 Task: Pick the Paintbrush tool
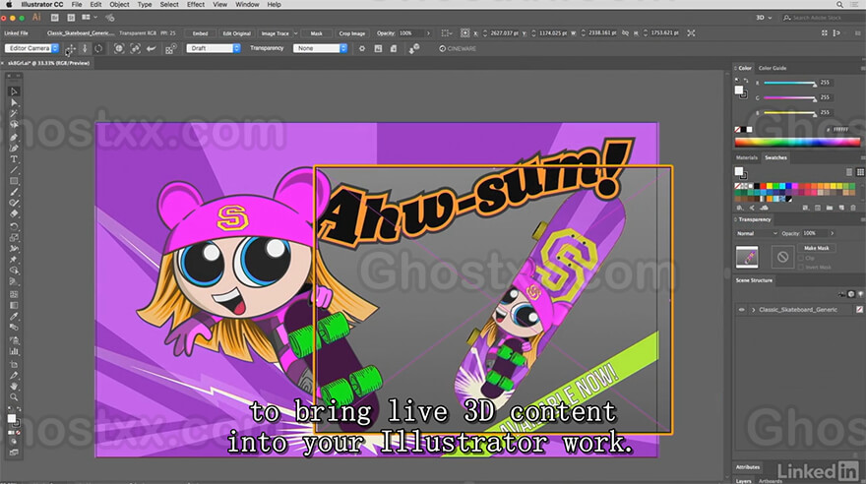14,192
